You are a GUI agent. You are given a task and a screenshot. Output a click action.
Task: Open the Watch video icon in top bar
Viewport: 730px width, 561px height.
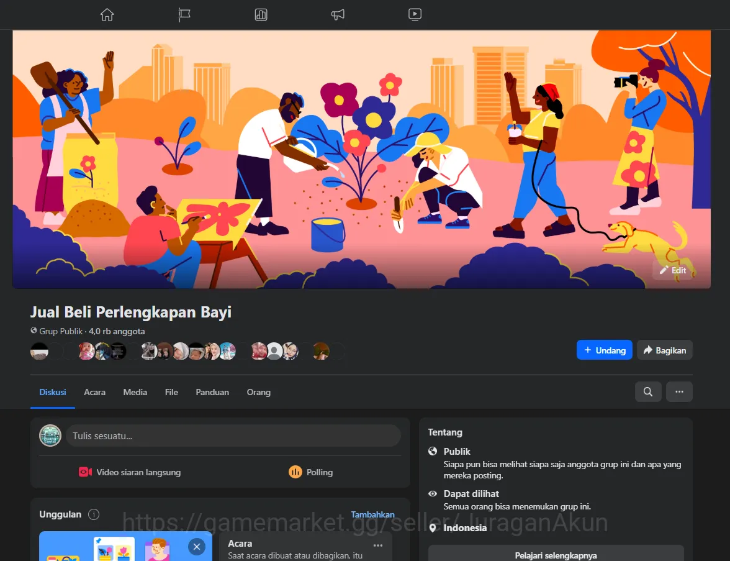pyautogui.click(x=415, y=14)
